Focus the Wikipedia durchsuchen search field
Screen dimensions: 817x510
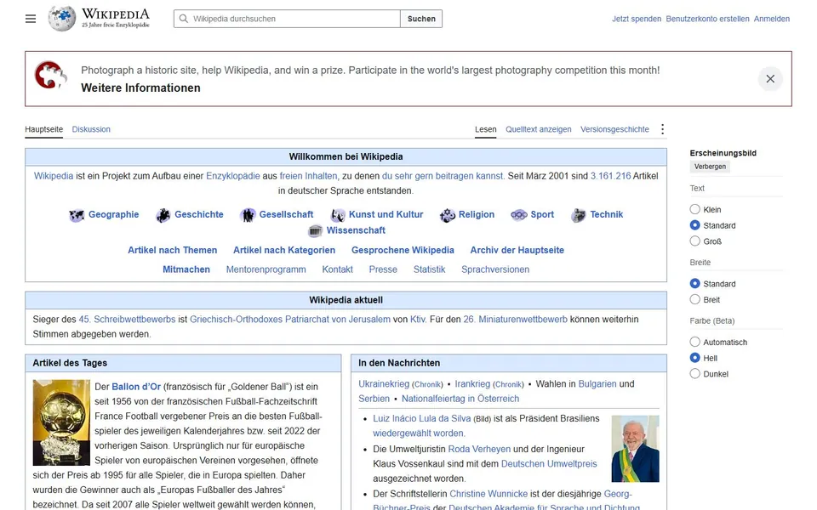point(287,19)
